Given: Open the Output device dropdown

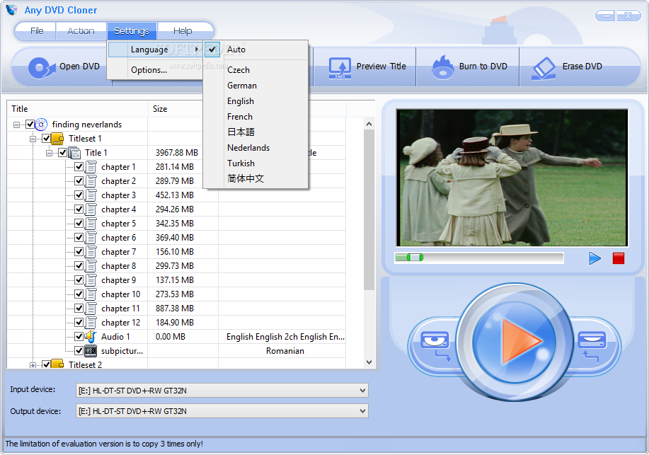Looking at the screenshot, I should (362, 411).
